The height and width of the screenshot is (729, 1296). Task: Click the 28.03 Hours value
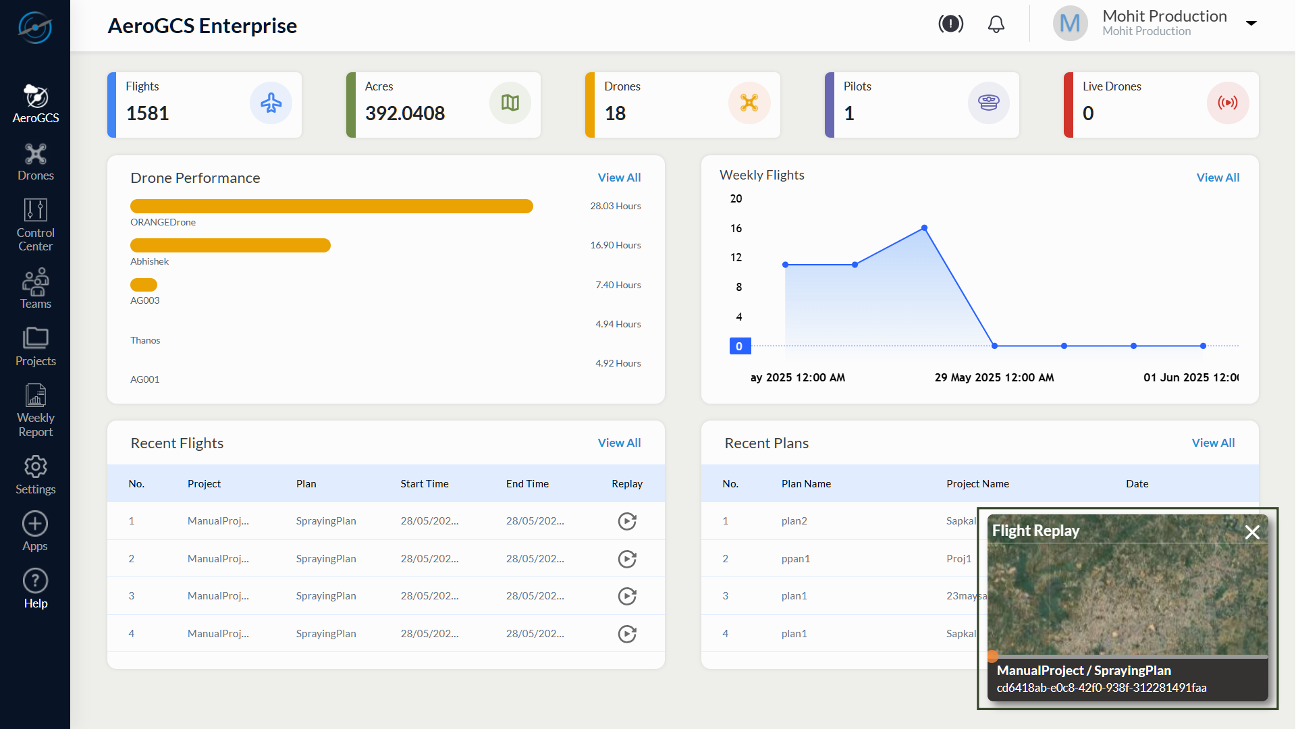(615, 206)
